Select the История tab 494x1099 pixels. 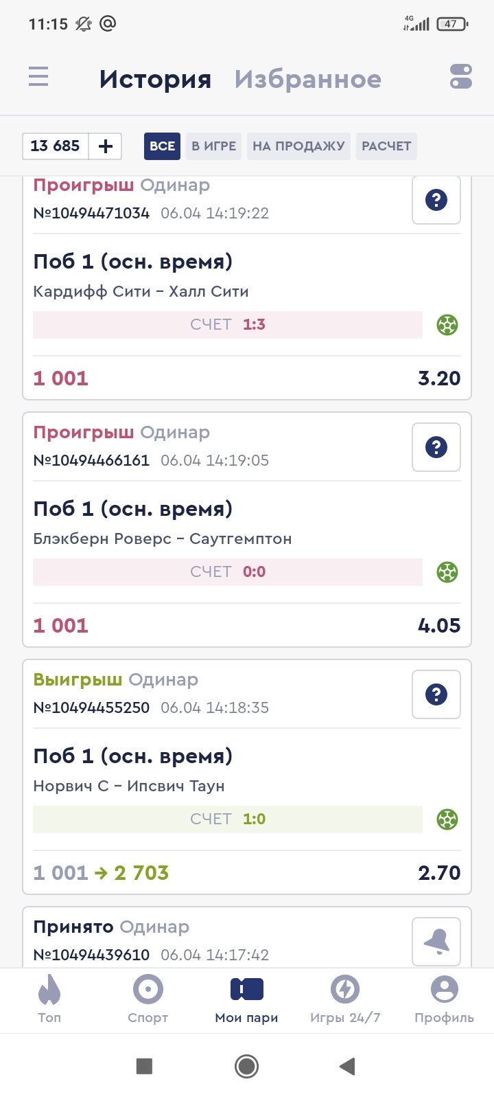point(155,79)
